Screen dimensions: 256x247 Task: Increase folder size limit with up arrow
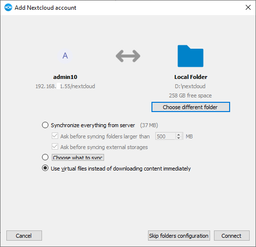coord(179,134)
